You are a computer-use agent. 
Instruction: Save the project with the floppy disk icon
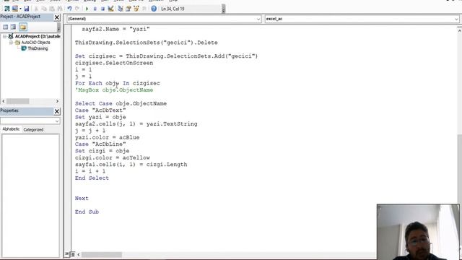(27, 9)
